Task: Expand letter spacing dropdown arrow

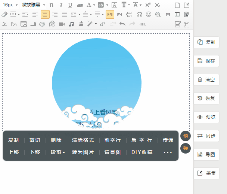Action: (x=140, y=5)
